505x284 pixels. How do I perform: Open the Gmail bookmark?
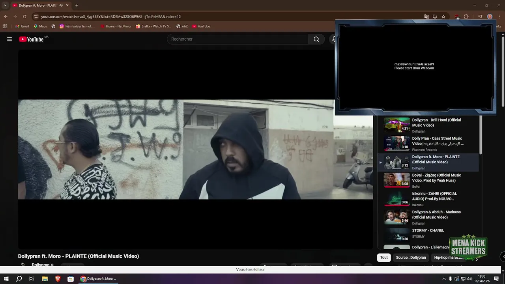click(22, 26)
